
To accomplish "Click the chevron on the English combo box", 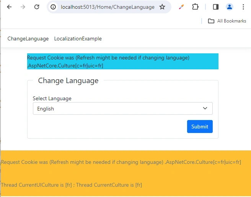I will click(x=205, y=108).
